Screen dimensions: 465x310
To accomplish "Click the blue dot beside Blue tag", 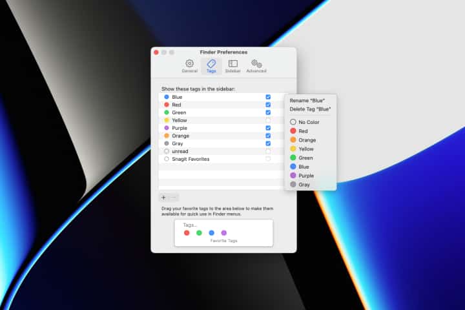I will tap(167, 97).
